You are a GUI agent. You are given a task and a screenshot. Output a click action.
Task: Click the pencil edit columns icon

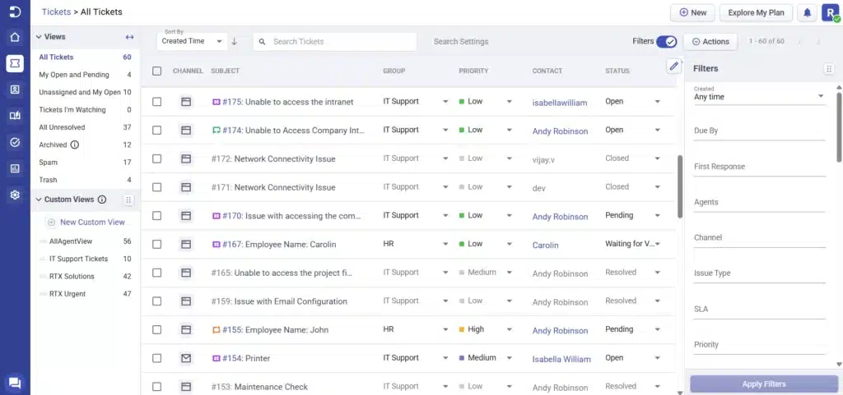pos(673,66)
